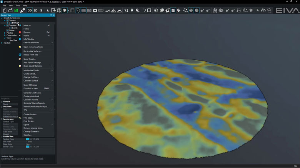Toggle the Online checkbox
The height and width of the screenshot is (168, 300).
8,30
